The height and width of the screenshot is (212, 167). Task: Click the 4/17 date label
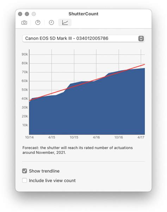coord(141,137)
